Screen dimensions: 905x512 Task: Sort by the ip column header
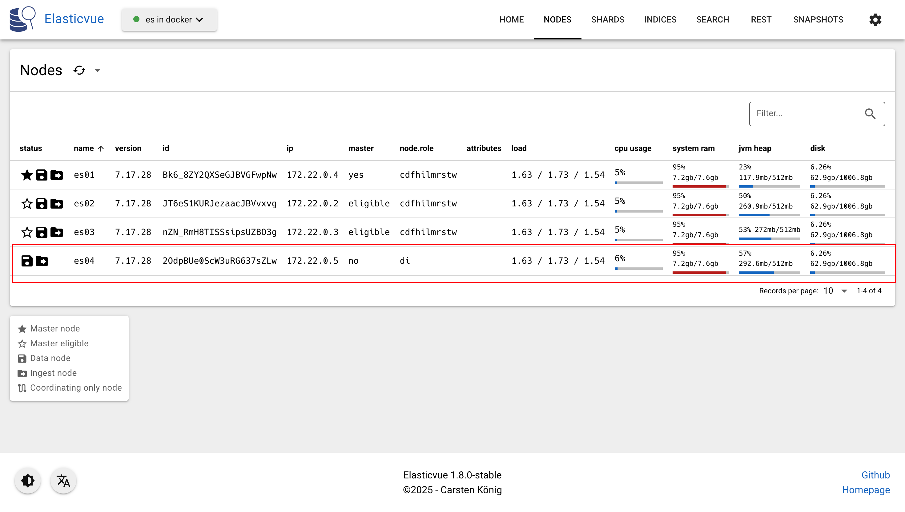(290, 148)
